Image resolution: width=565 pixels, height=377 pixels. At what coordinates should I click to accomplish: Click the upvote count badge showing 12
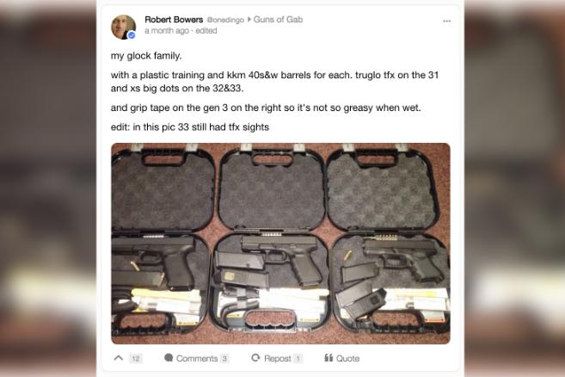pos(136,358)
